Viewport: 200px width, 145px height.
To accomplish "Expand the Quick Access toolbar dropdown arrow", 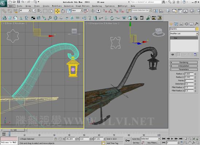I will click(x=38, y=2).
